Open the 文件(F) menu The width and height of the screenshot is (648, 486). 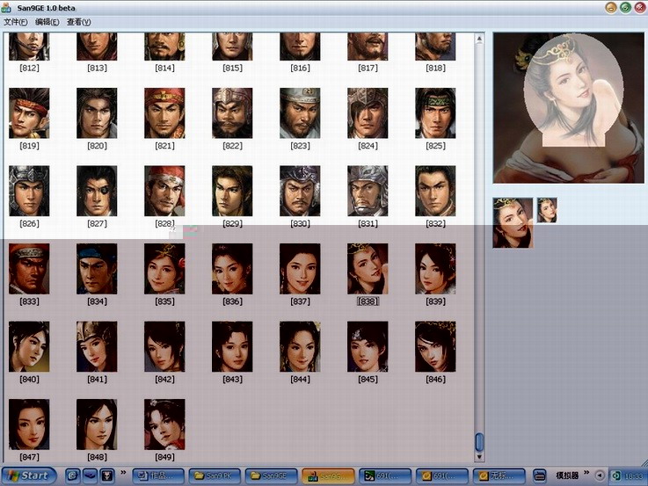(16, 22)
